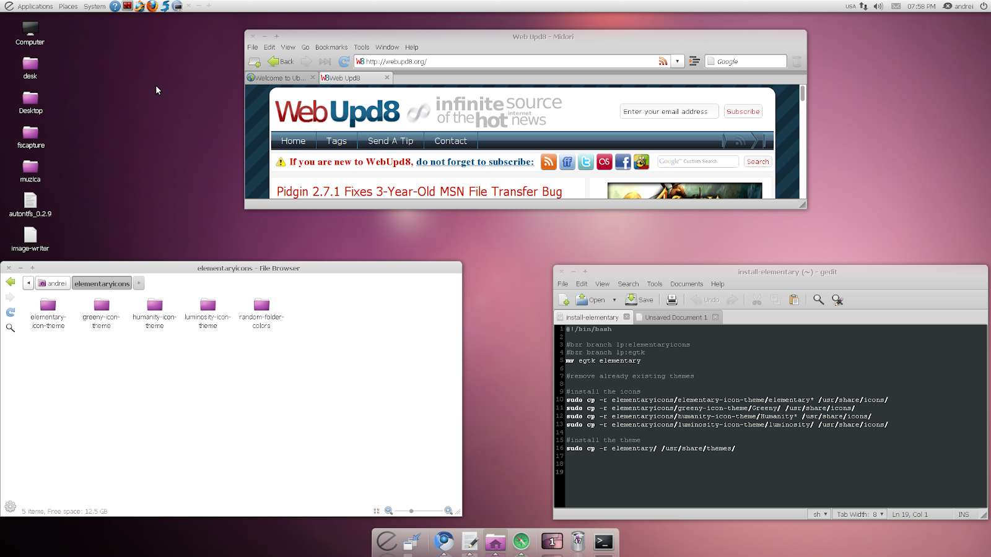
Task: Toggle INS insert mode indicator in gedit
Action: 963,514
